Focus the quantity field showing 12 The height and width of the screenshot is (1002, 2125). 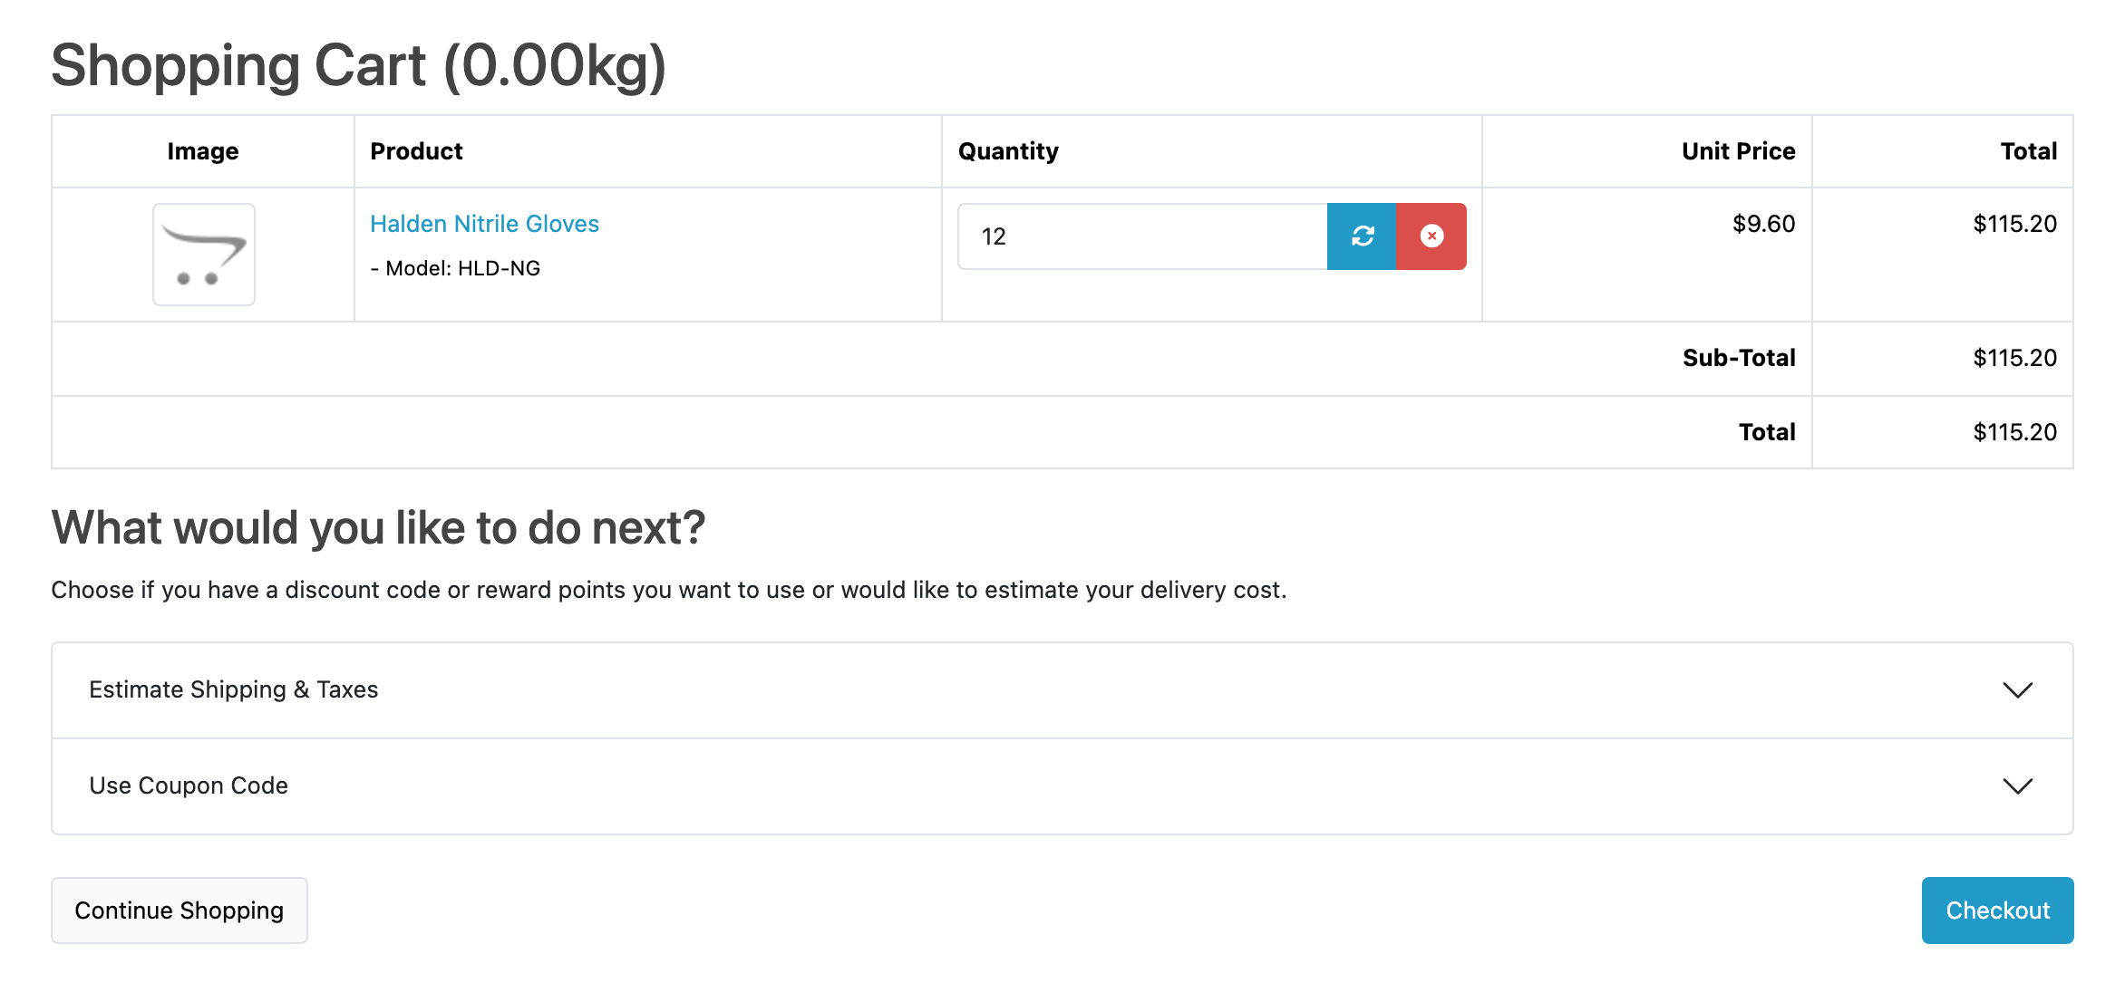[1142, 236]
